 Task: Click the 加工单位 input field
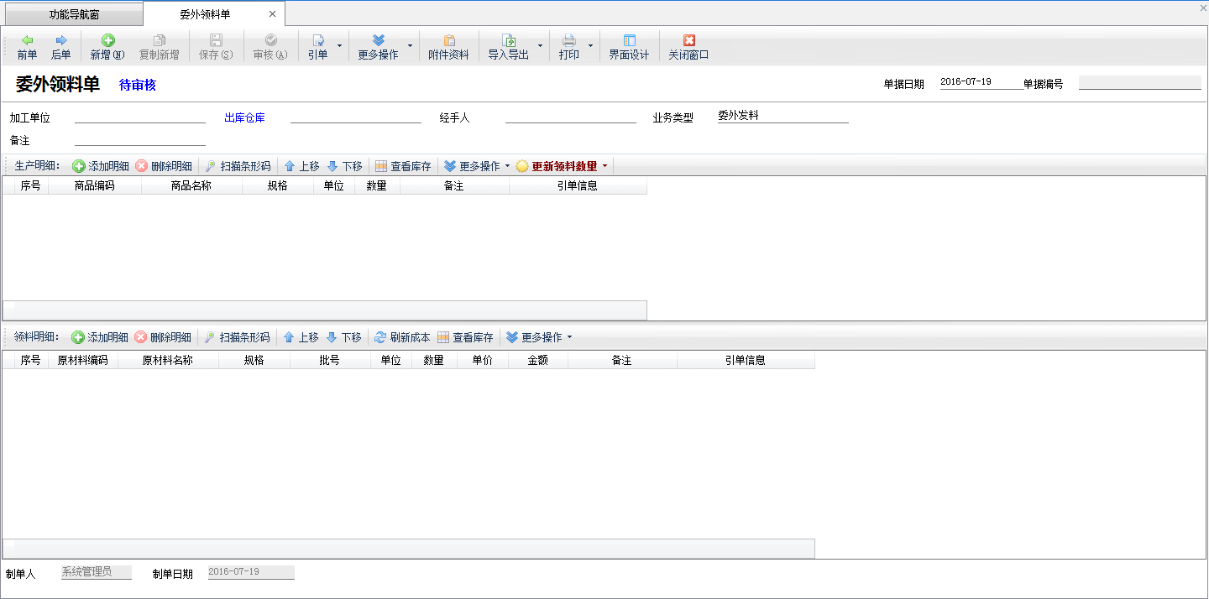[139, 117]
